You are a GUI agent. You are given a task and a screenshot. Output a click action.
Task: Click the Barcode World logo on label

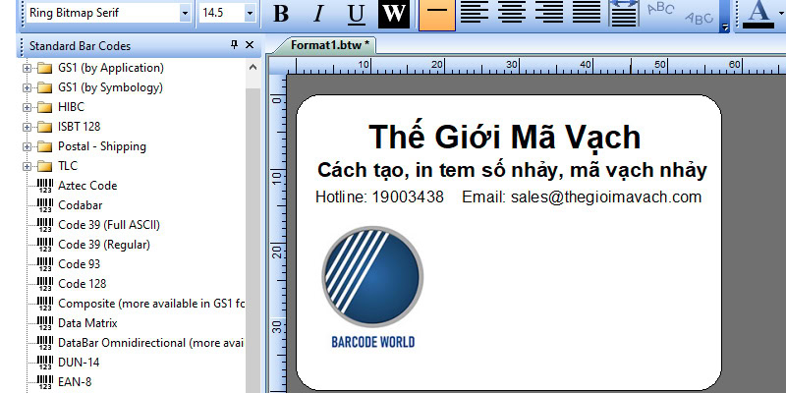(x=373, y=287)
